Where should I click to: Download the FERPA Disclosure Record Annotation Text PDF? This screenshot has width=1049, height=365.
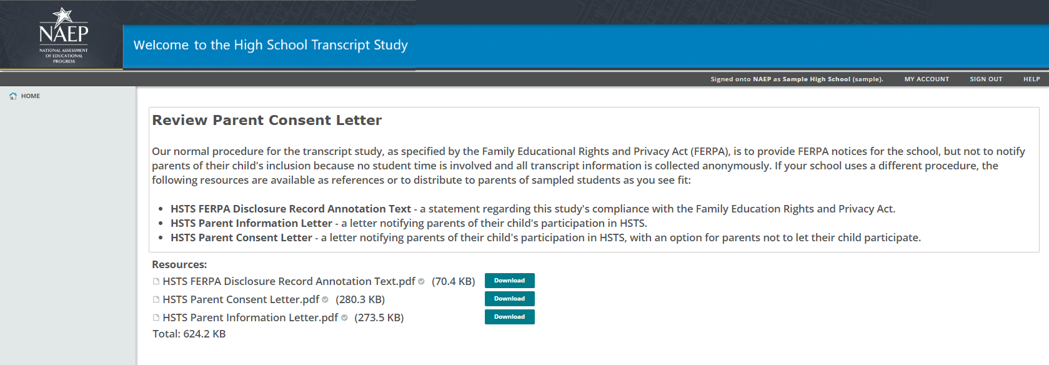point(509,281)
